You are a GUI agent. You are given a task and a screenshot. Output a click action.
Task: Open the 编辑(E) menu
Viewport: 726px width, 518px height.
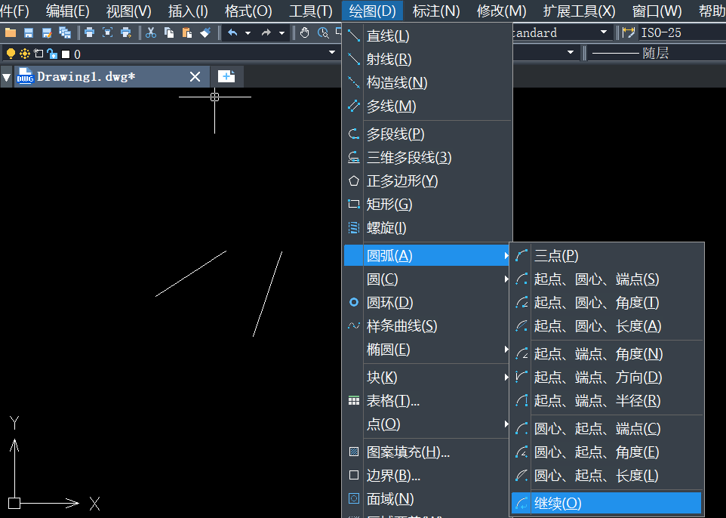[x=67, y=11]
